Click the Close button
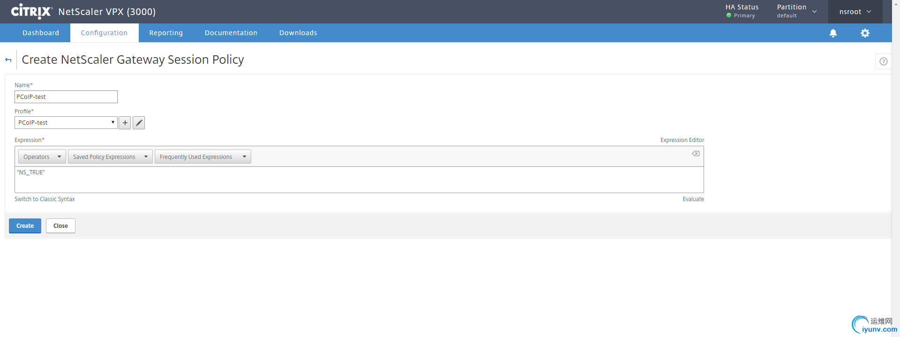This screenshot has height=337, width=900. tap(60, 225)
